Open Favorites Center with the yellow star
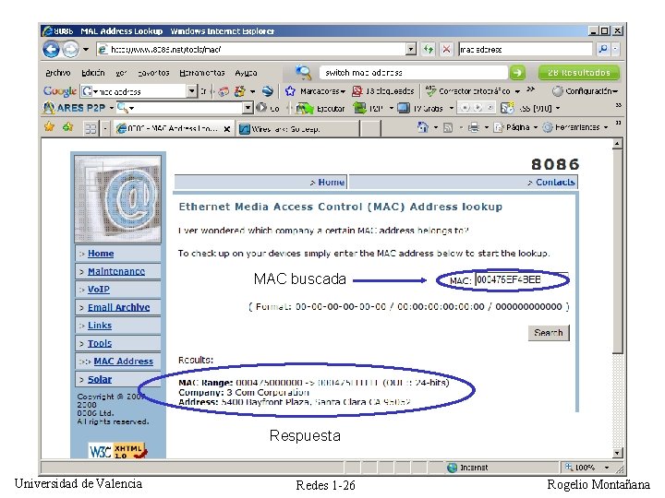Screen dimensions: 665x498 (50, 126)
